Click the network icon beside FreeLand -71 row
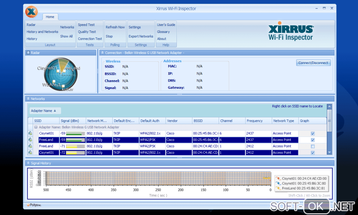Screen dimensions: 358x215 [30, 146]
